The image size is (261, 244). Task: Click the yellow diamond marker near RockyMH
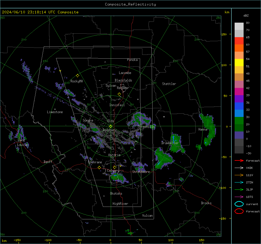[77, 76]
